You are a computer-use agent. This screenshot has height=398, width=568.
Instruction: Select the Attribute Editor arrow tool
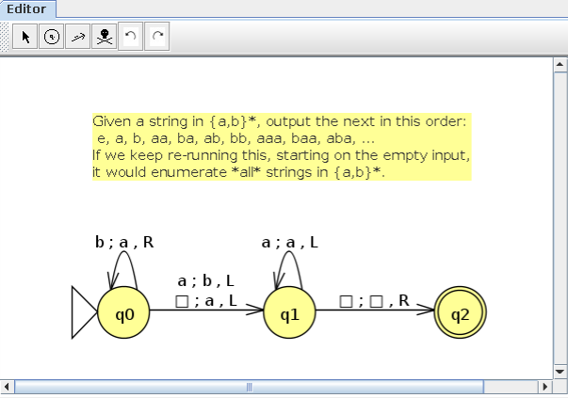(x=26, y=37)
